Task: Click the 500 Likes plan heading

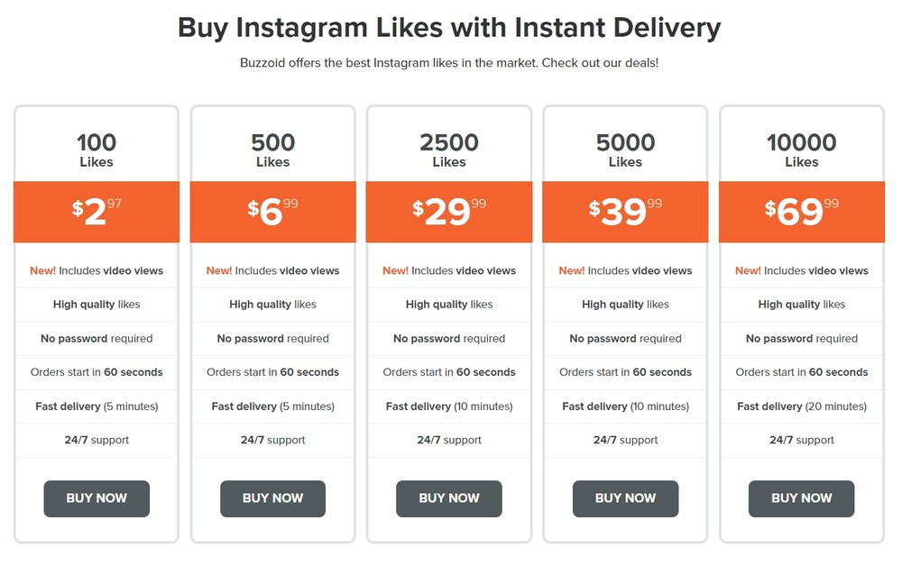Action: [272, 150]
